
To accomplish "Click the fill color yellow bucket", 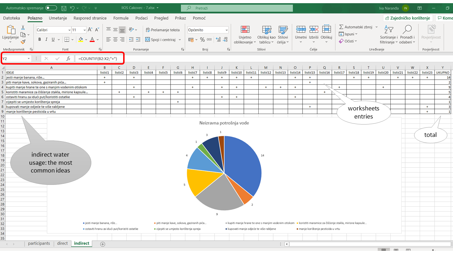I will coord(81,40).
